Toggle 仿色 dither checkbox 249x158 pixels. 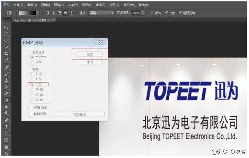tap(166, 13)
